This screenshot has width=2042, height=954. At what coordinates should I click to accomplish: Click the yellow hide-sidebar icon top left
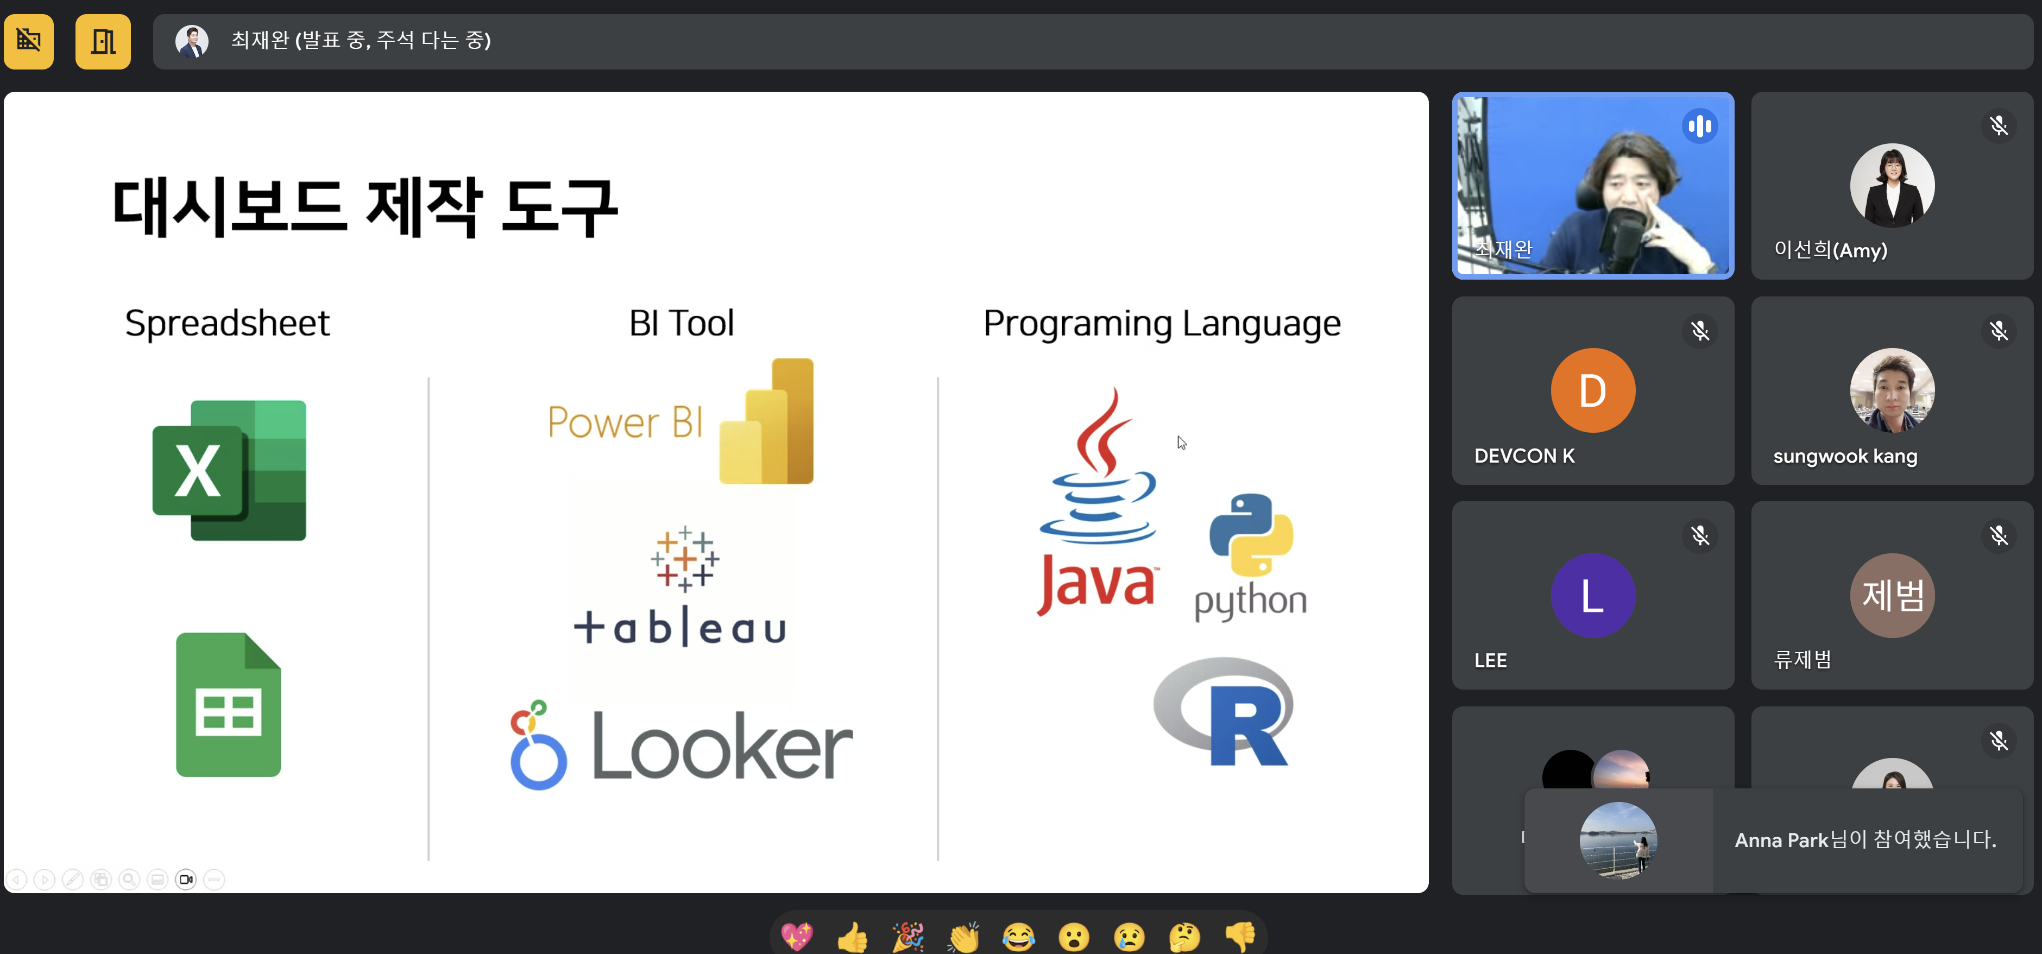pyautogui.click(x=29, y=41)
